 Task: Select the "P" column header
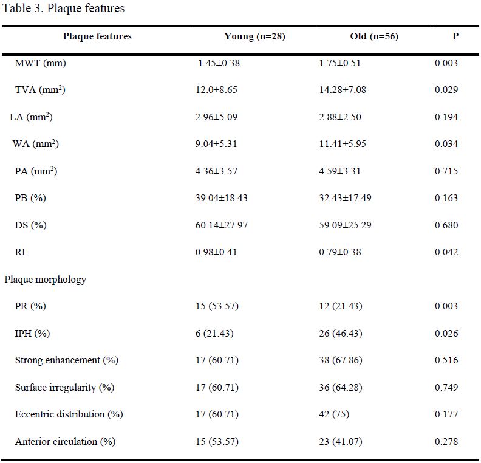(455, 36)
